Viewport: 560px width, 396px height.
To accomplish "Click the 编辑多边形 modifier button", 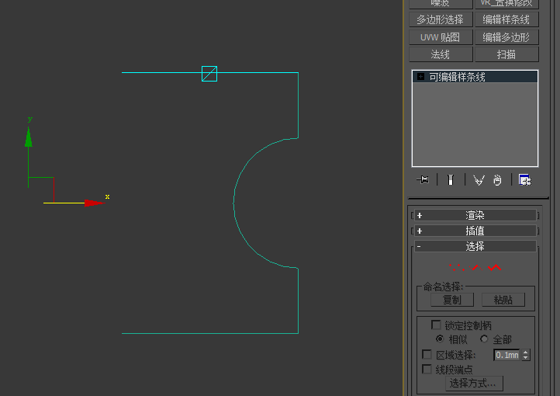I will (506, 37).
